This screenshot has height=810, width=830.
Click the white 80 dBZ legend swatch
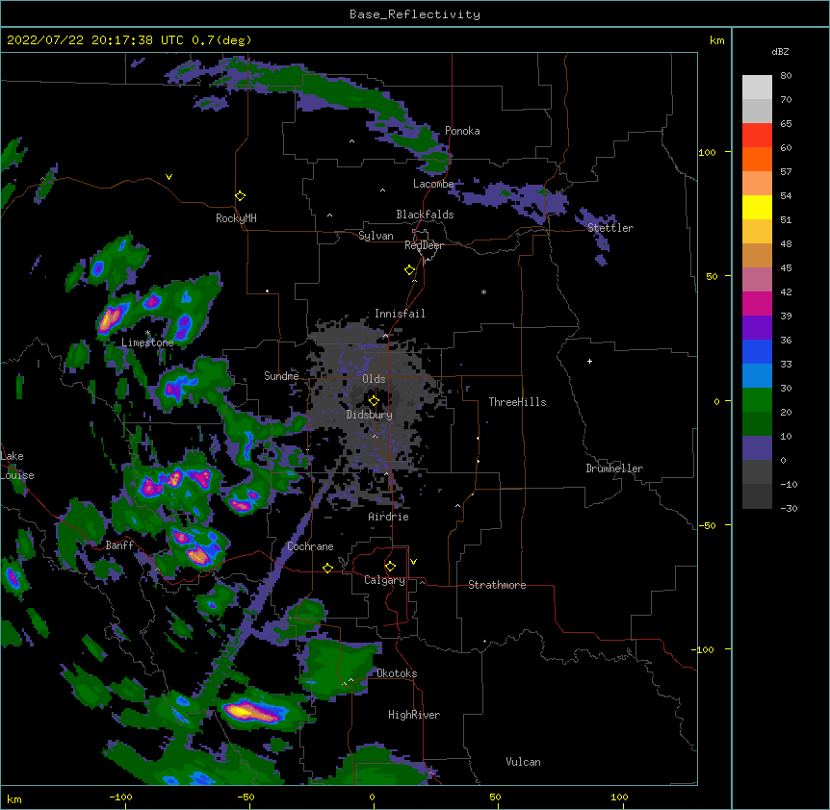757,88
